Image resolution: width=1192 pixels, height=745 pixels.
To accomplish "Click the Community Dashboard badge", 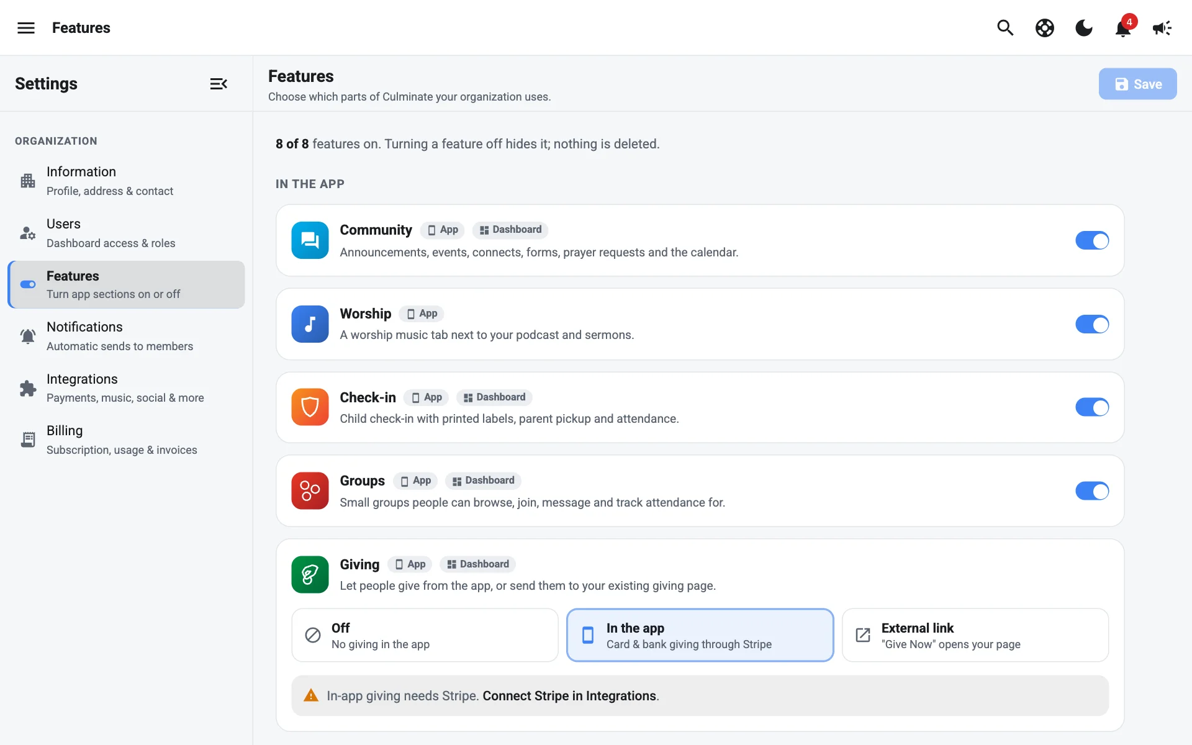I will [x=510, y=230].
